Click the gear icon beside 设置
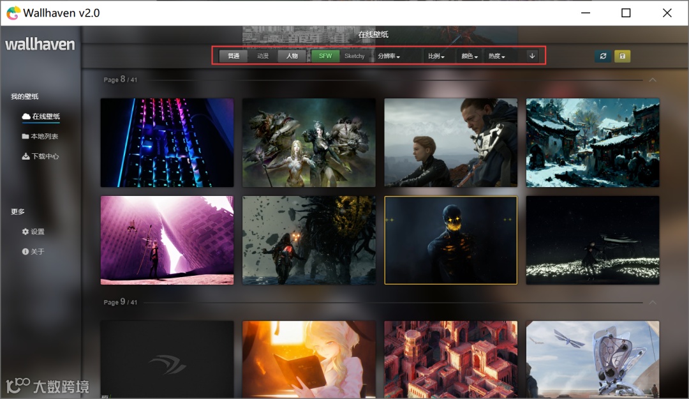Screen dimensions: 689x399 click(25, 231)
